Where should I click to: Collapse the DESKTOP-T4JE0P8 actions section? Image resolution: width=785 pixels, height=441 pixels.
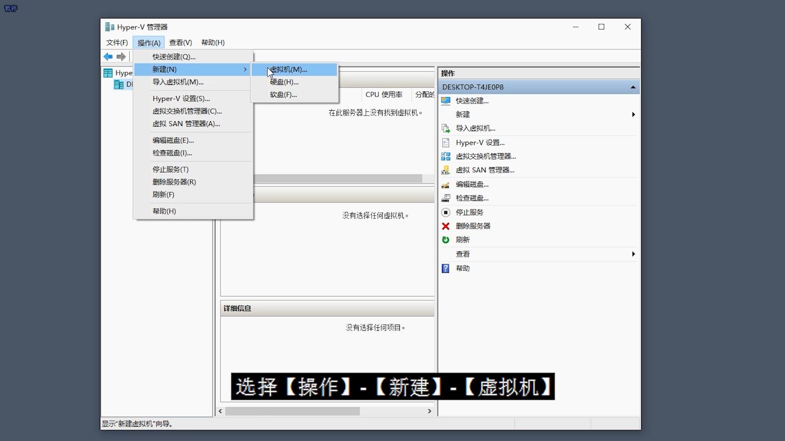[632, 87]
